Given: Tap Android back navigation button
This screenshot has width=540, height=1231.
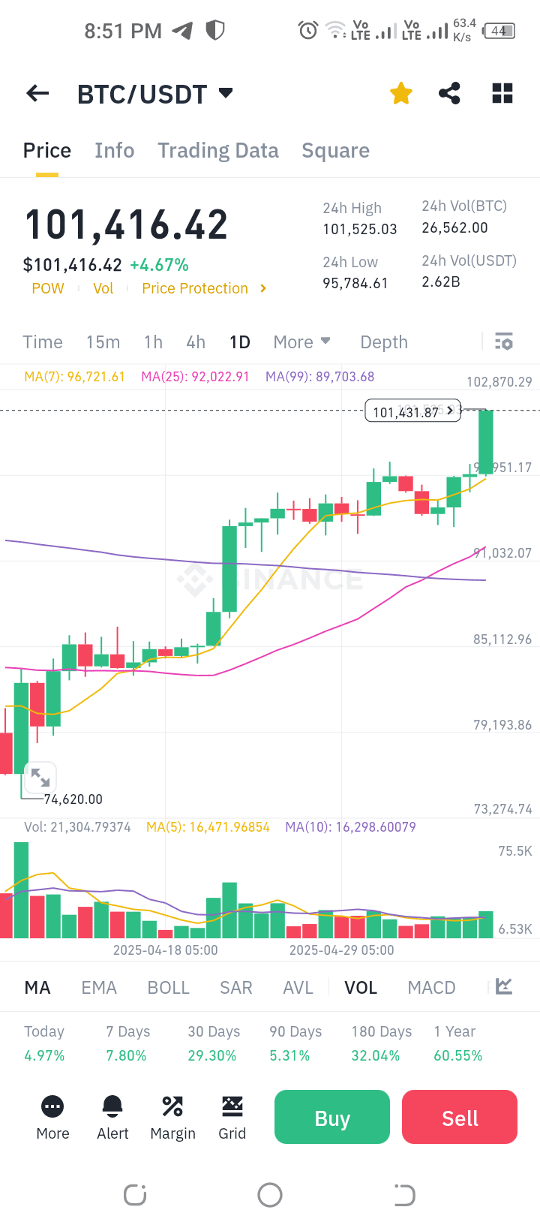Looking at the screenshot, I should point(404,1195).
